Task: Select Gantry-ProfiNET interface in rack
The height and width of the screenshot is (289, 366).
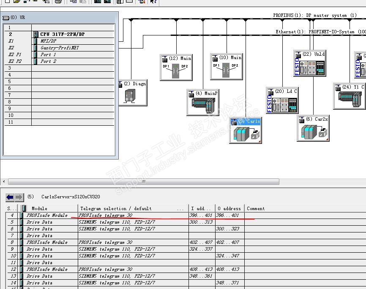Action: point(59,48)
